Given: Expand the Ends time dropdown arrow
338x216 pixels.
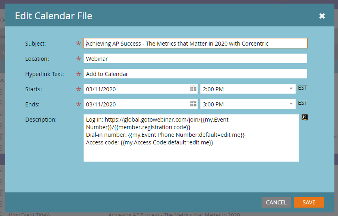Looking at the screenshot, I should pos(292,104).
